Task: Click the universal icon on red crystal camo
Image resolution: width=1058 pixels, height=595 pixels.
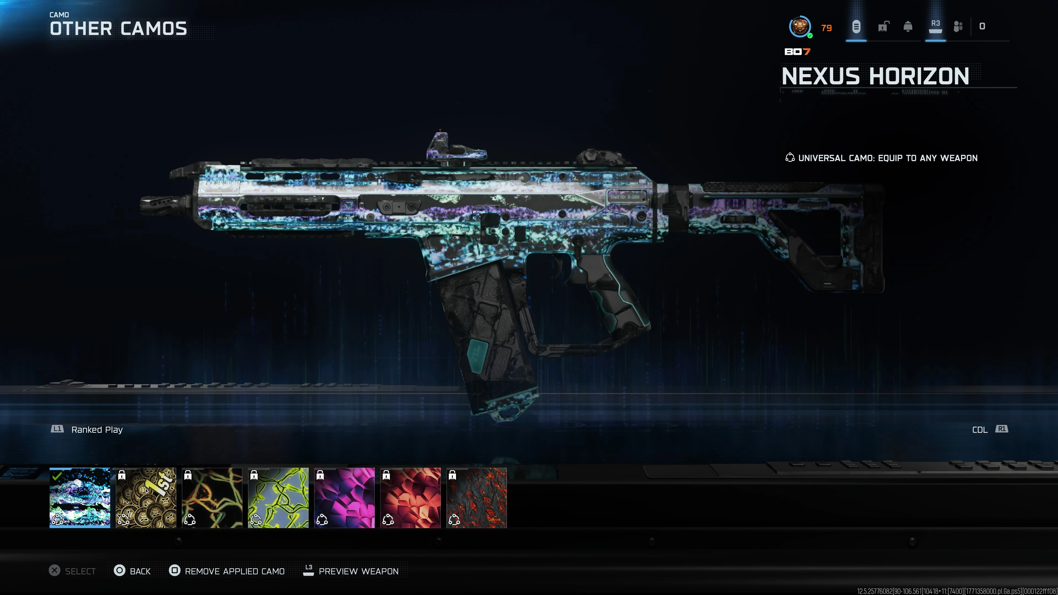Action: 388,520
